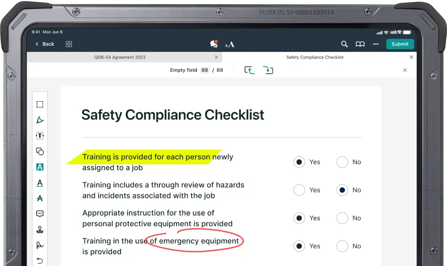Select No for newly assigned training
The image size is (447, 266).
[342, 162]
